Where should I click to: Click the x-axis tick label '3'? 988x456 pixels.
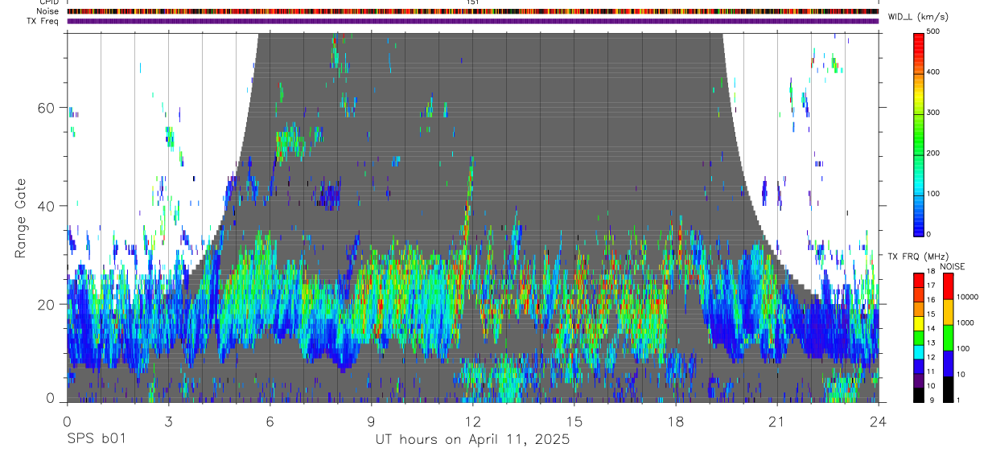[x=168, y=421]
